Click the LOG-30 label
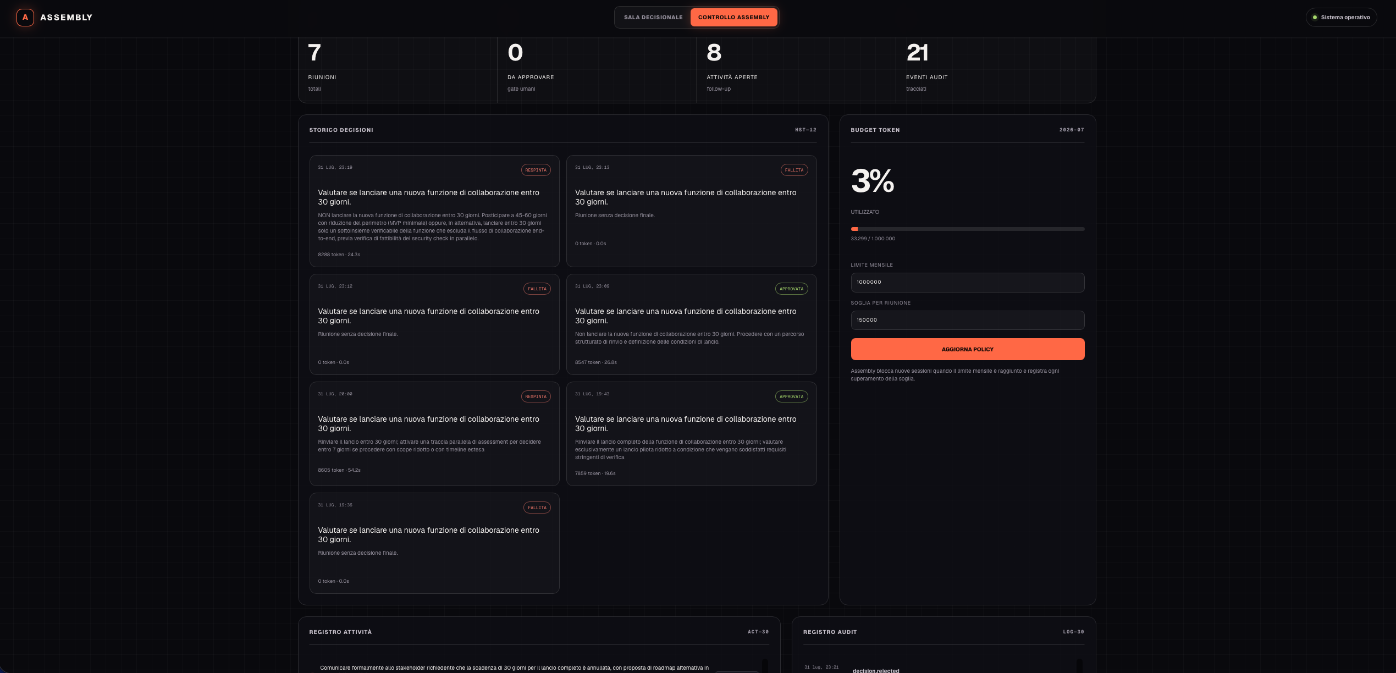 tap(1073, 632)
